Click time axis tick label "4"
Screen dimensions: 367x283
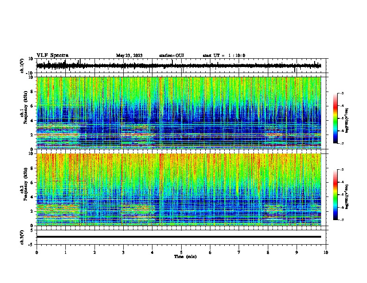pyautogui.click(x=152, y=252)
